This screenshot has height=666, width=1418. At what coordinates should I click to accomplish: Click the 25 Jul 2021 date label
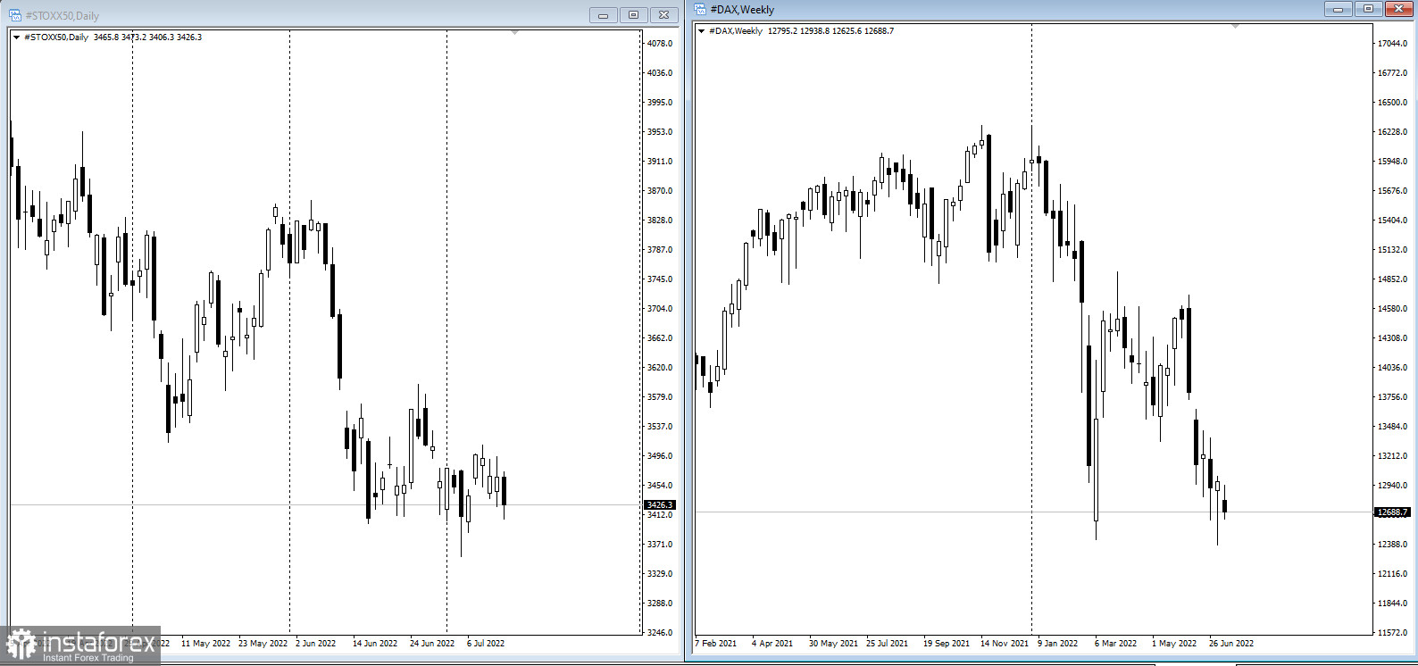click(887, 644)
